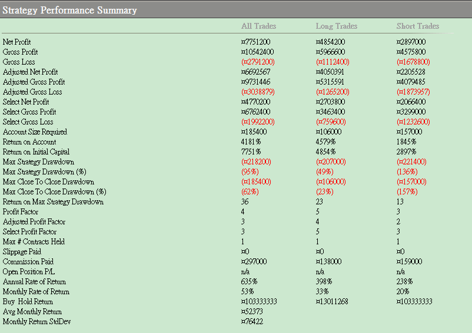This screenshot has width=472, height=333.
Task: Select Short Trades drawdown (136%)
Action: 407,171
